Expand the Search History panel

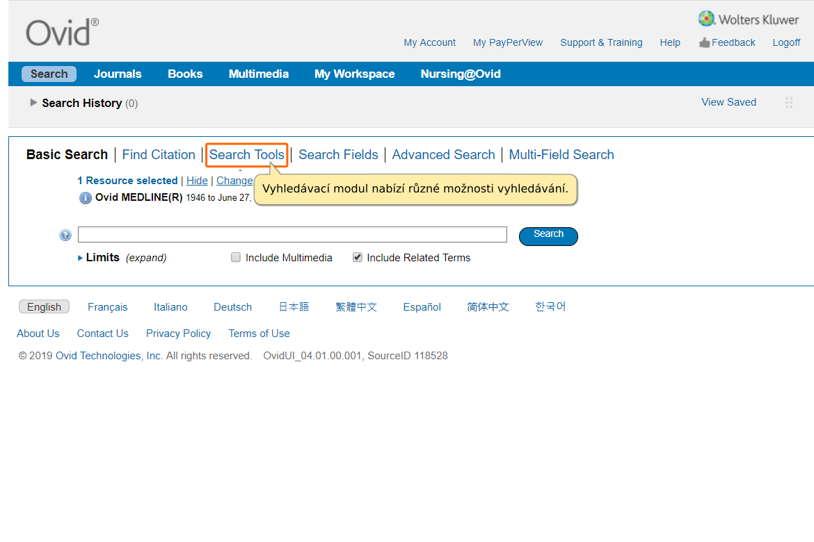33,103
